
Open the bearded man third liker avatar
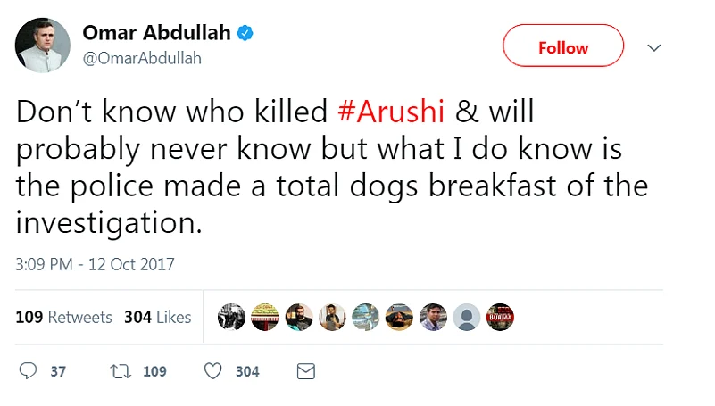tap(299, 317)
